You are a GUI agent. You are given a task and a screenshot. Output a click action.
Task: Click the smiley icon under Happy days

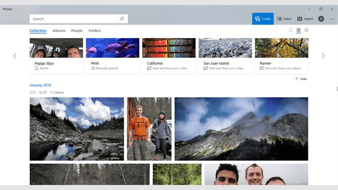[37, 68]
